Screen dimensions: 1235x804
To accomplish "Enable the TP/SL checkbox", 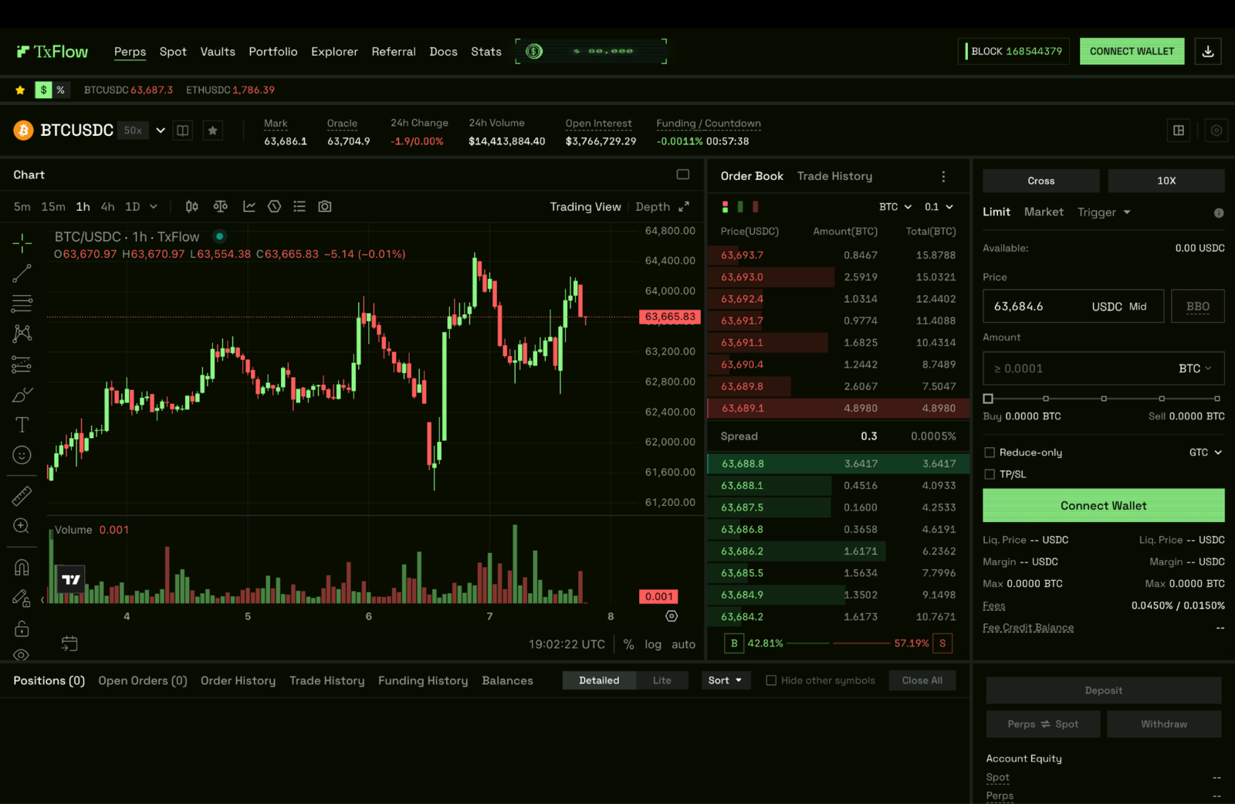I will point(990,474).
